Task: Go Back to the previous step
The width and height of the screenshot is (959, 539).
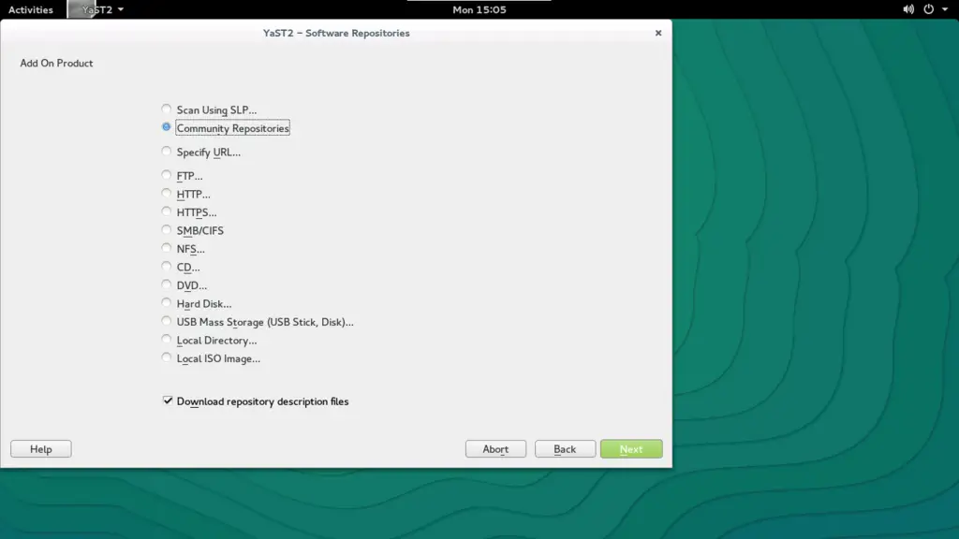Action: (x=565, y=448)
